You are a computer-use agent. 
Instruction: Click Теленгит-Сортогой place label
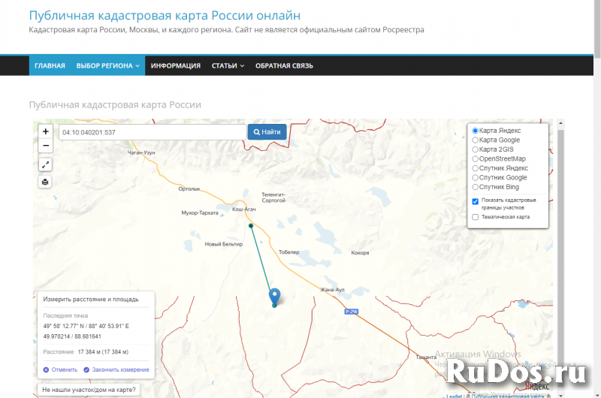[x=273, y=197]
